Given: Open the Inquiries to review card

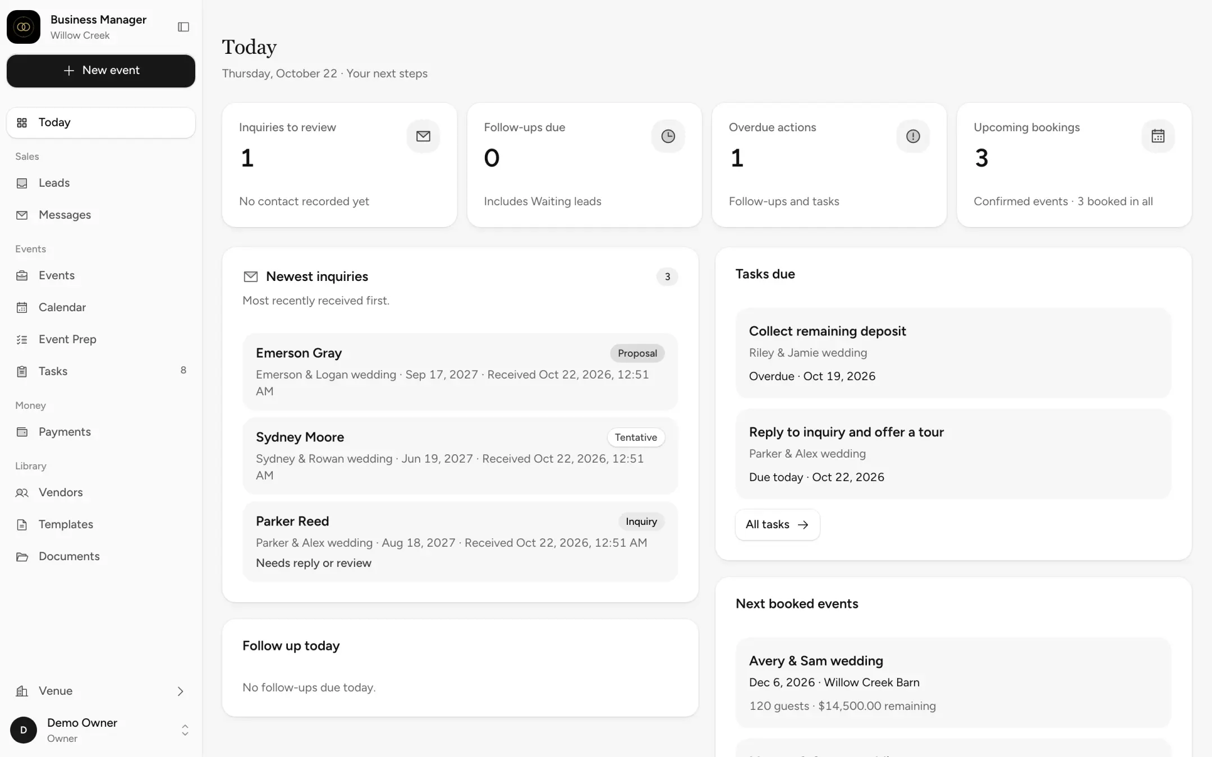Looking at the screenshot, I should tap(339, 165).
